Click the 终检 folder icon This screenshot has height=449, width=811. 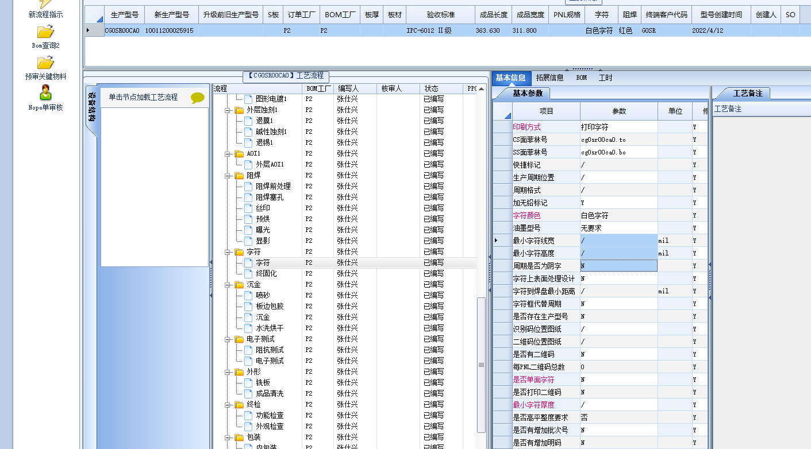coord(239,404)
